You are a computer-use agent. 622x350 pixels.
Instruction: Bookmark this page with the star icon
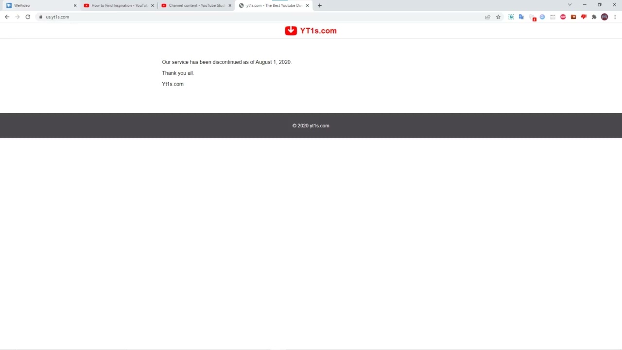498,17
